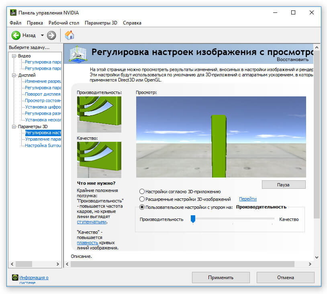The image size is (327, 294).
Task: Click the Качество sample thumbnail
Action: point(99,160)
